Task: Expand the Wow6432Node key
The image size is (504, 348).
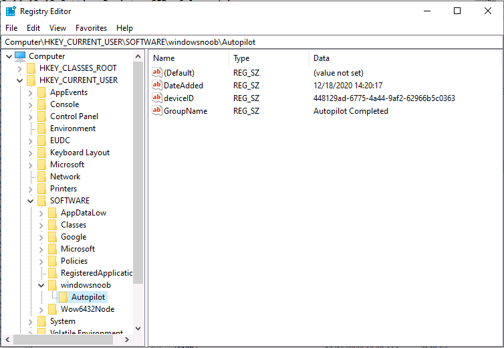Action: [x=41, y=309]
